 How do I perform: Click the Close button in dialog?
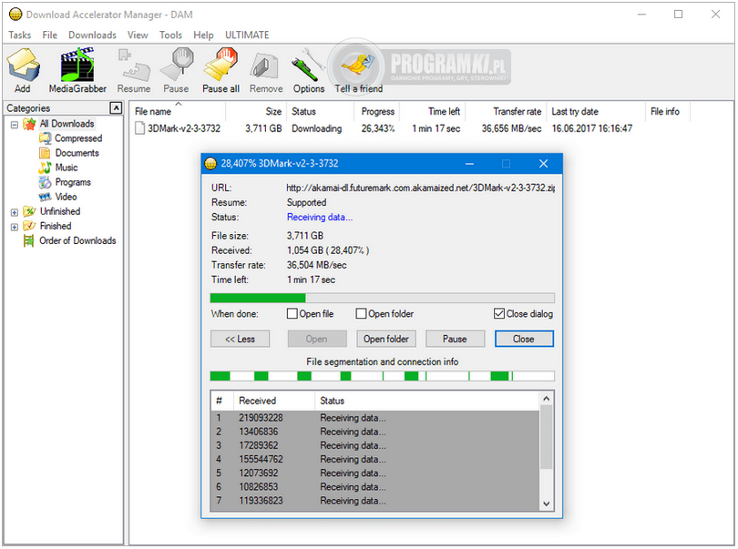click(x=524, y=339)
